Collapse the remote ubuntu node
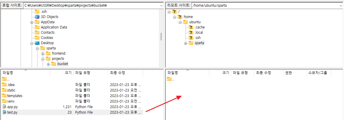The height and width of the screenshot is (120, 344). coord(180,22)
